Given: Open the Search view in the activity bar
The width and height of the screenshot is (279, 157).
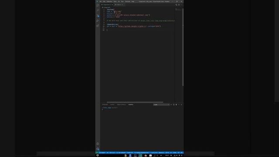Looking at the screenshot, I should coord(98,10).
